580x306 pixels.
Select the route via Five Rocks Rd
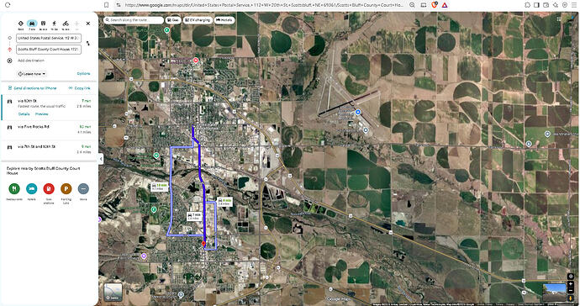click(x=50, y=129)
